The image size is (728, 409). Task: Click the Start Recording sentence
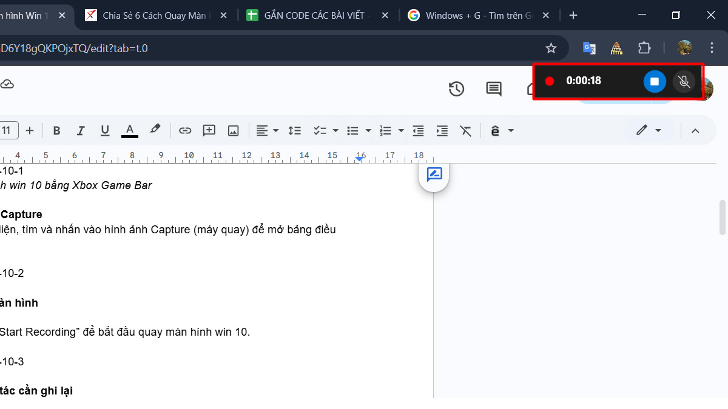click(x=125, y=332)
